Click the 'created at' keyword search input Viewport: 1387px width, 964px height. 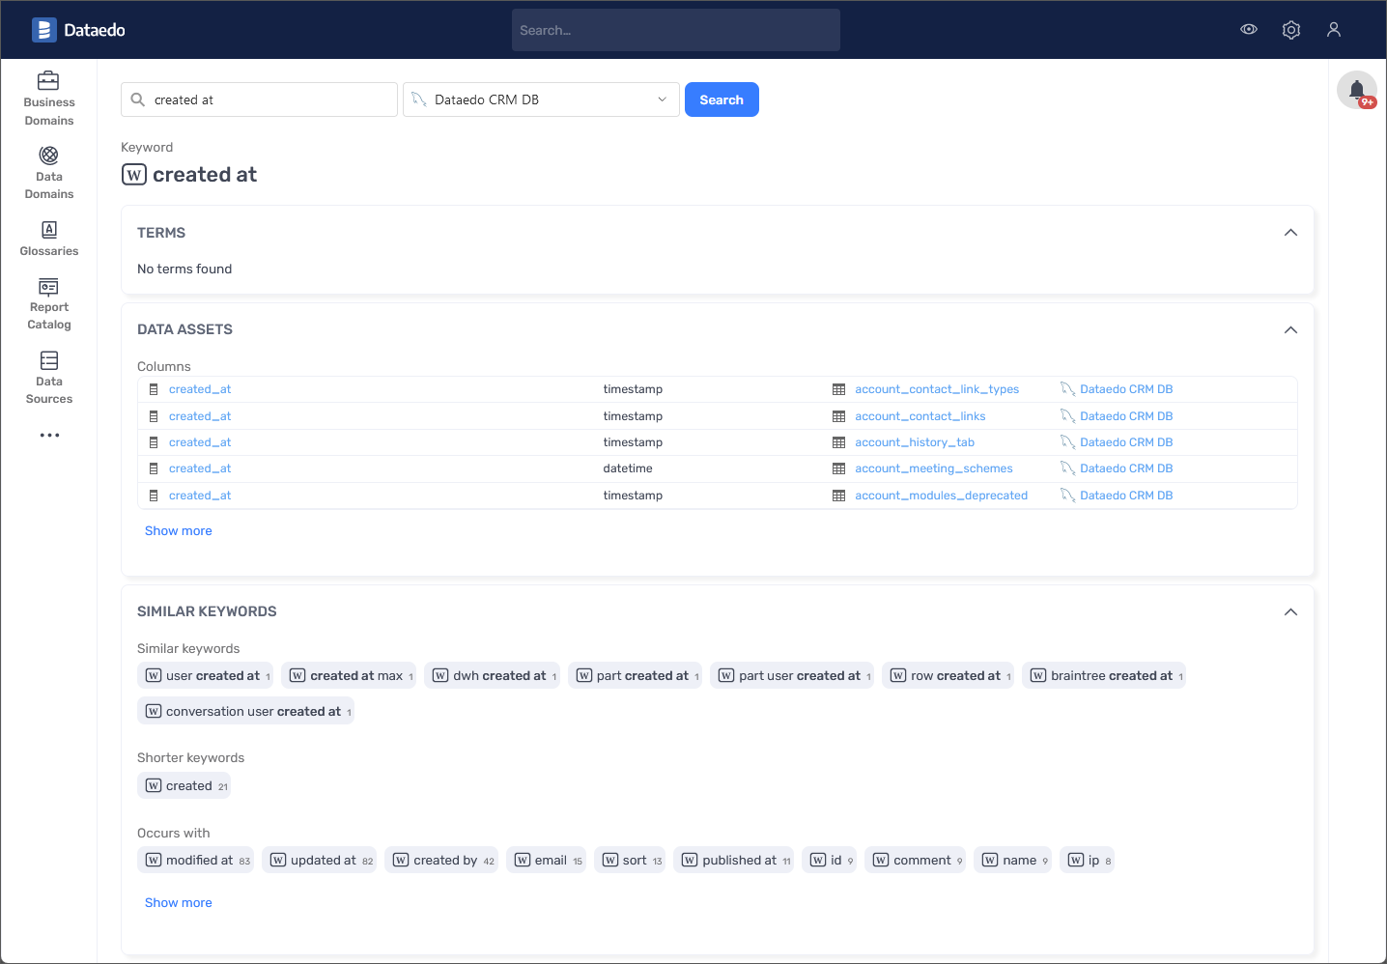259,99
